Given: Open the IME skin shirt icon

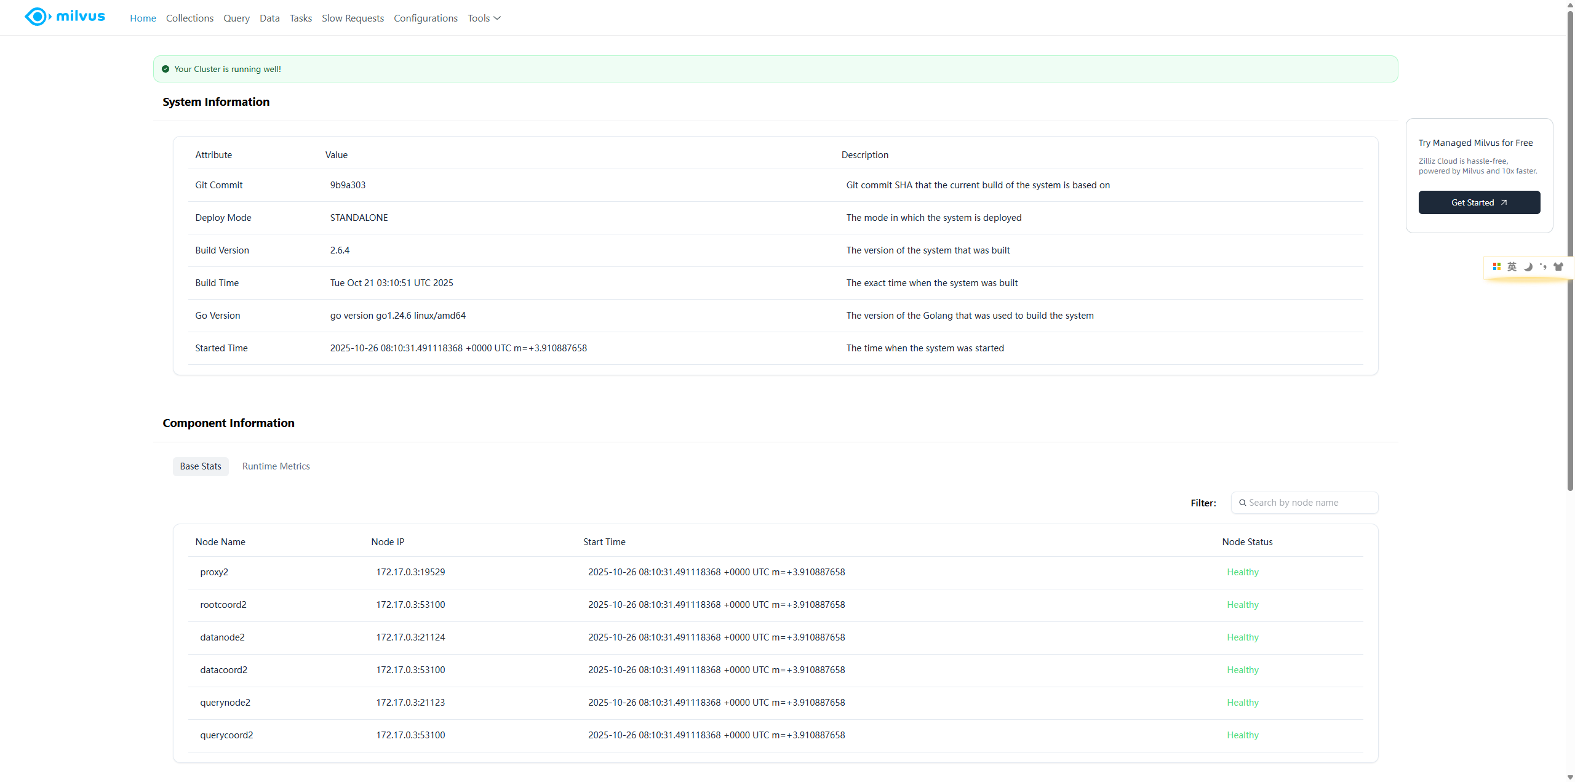Looking at the screenshot, I should [x=1558, y=266].
